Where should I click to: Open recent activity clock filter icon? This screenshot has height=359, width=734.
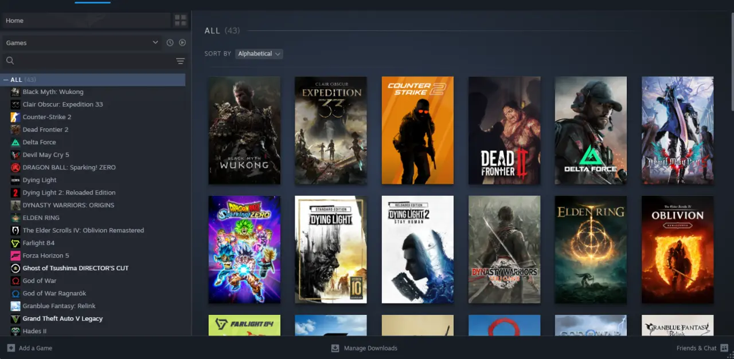[170, 43]
